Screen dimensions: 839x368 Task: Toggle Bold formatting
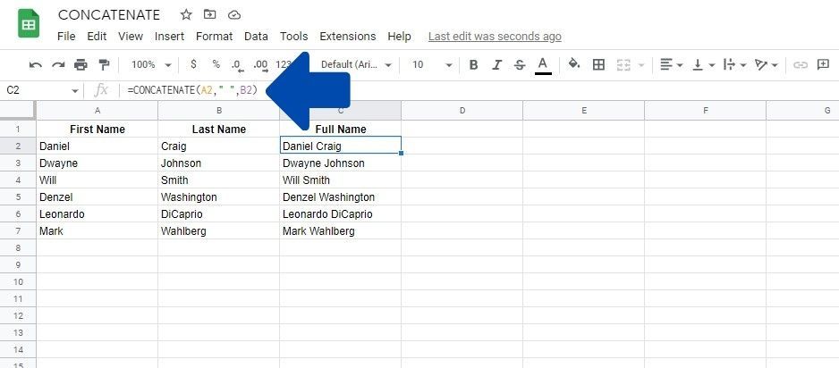[473, 64]
